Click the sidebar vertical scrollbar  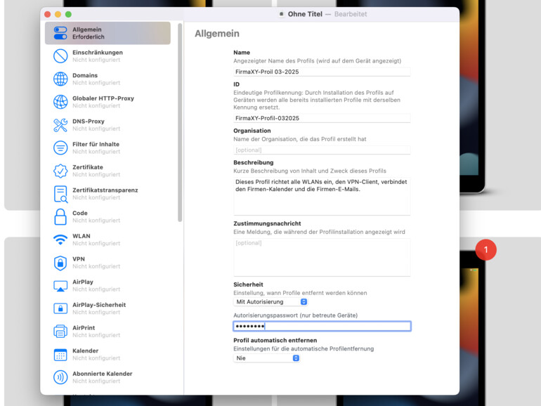(180, 122)
